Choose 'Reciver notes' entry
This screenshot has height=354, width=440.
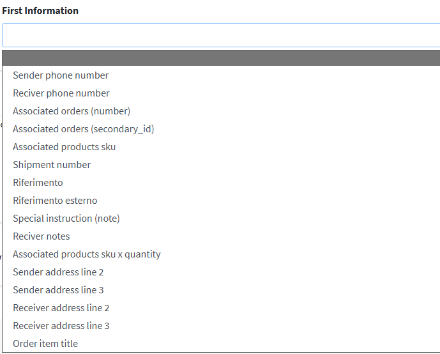42,236
